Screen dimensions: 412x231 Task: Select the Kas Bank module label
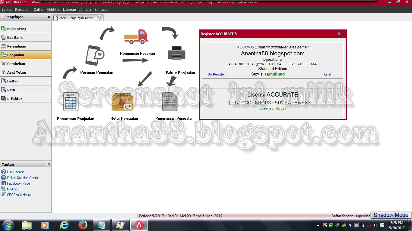pos(15,38)
